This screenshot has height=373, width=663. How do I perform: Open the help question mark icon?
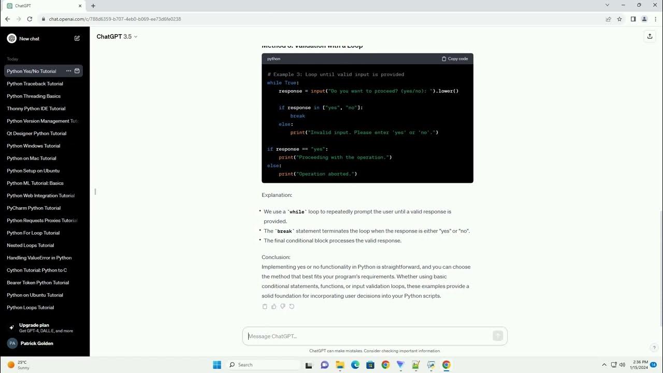[x=654, y=348]
